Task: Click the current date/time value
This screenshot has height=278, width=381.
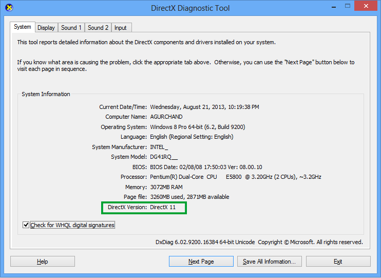Action: [204, 107]
